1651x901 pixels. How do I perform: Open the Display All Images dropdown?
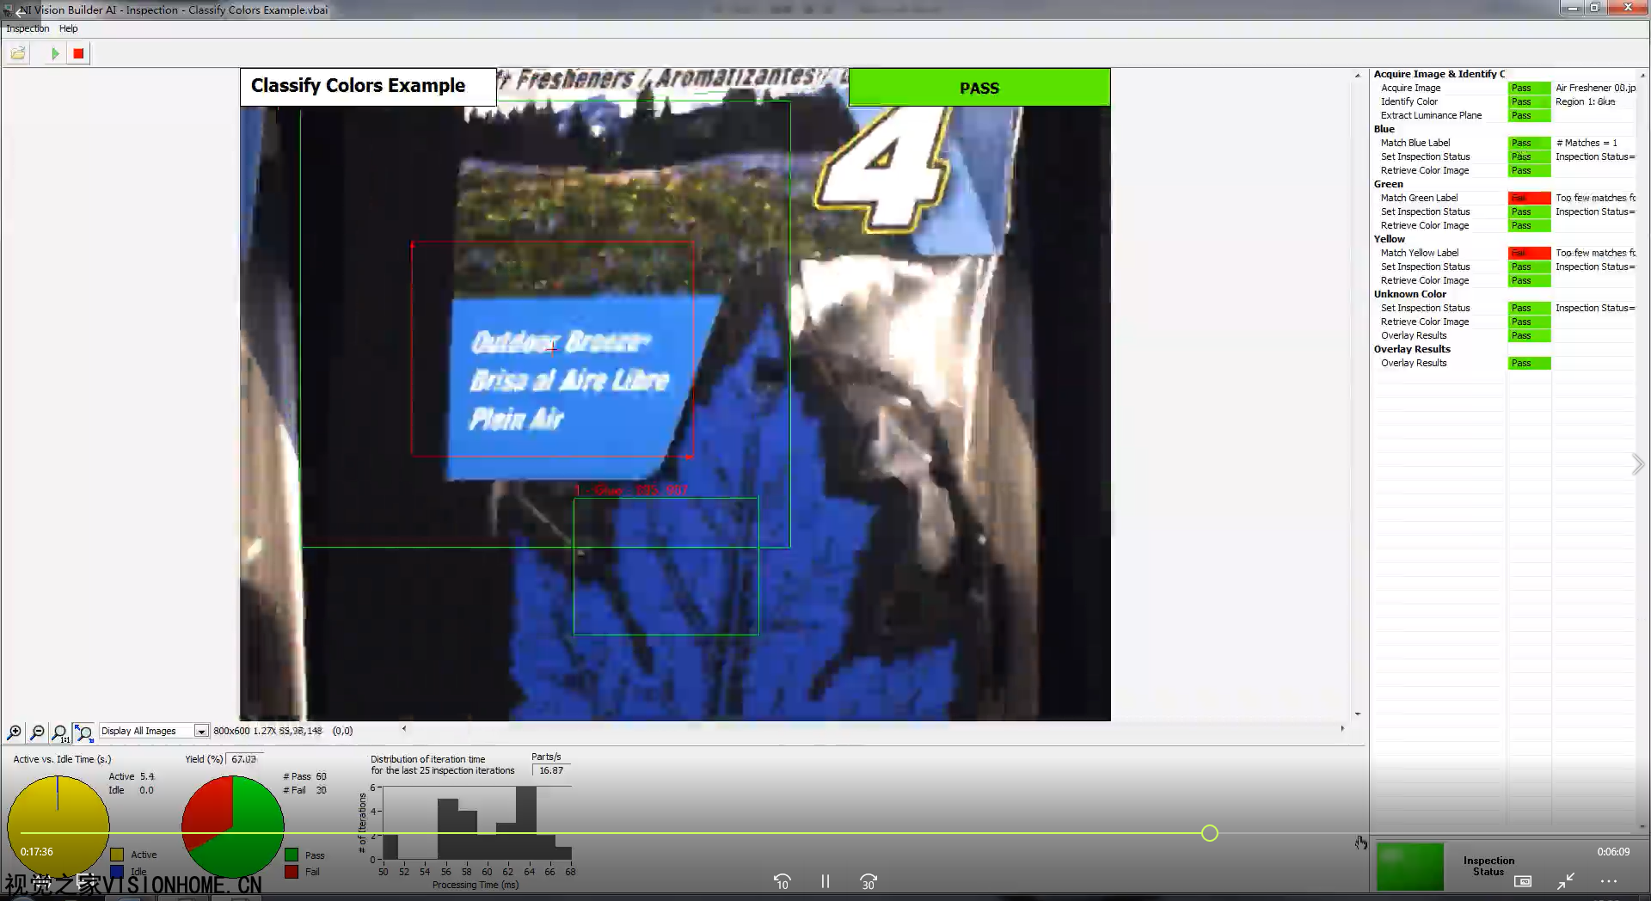[200, 731]
